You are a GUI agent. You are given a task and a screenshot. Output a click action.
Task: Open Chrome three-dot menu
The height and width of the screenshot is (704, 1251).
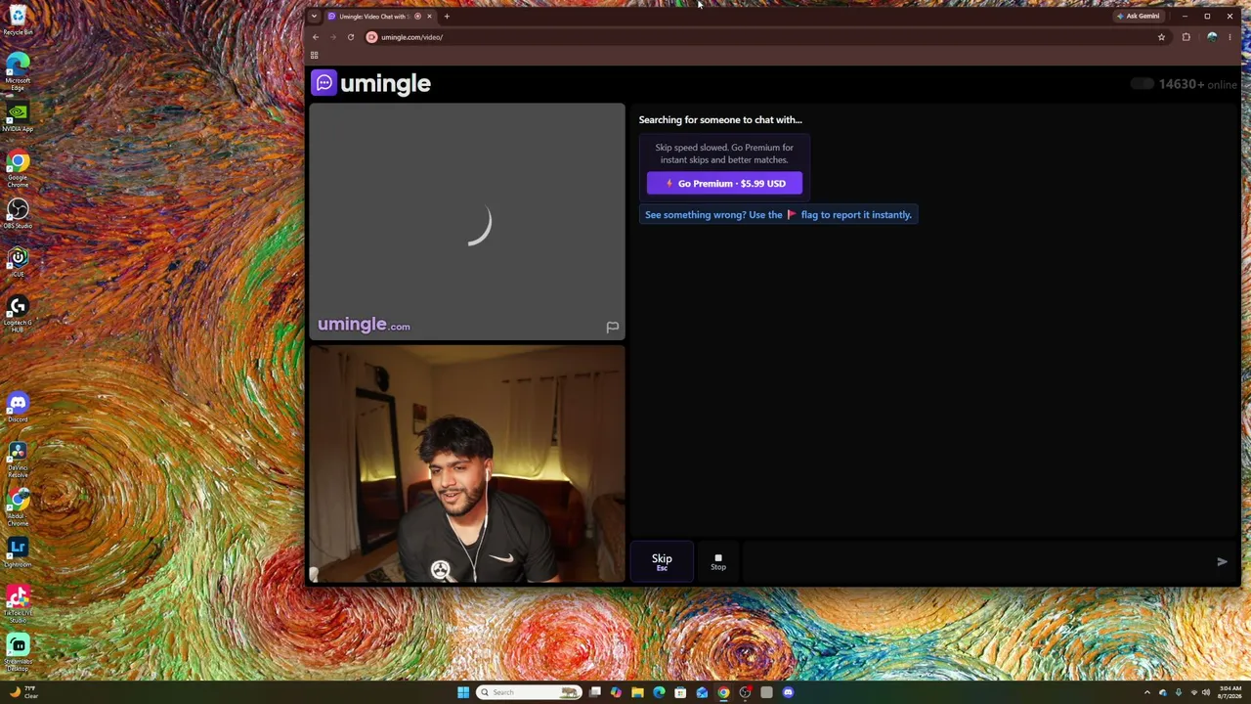click(1229, 37)
